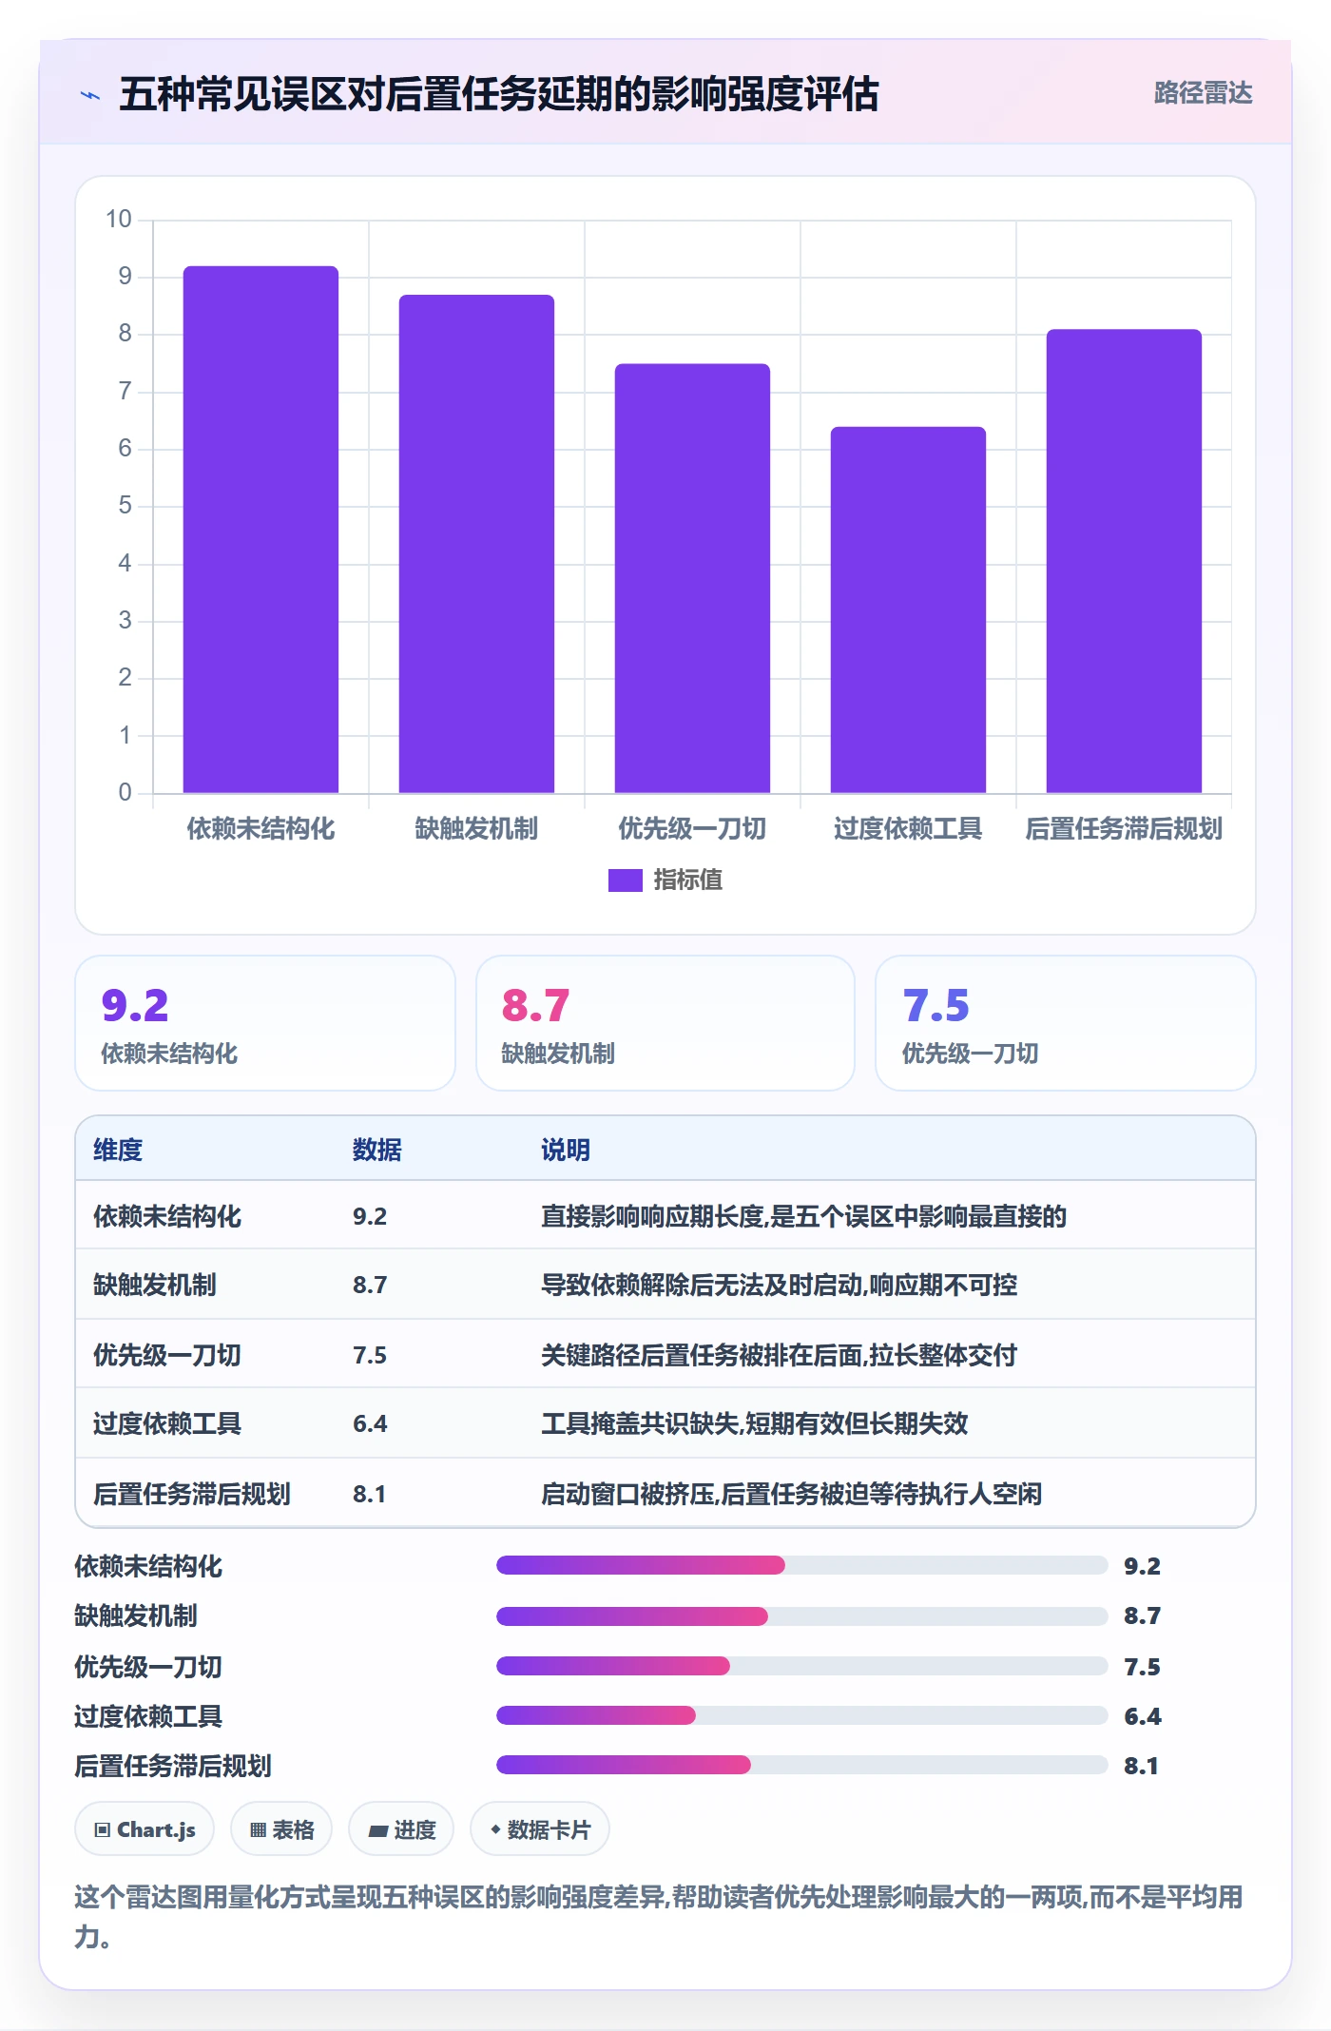Click the 表格 tag chip
Viewport: 1331px width, 2031px height.
coord(281,1829)
